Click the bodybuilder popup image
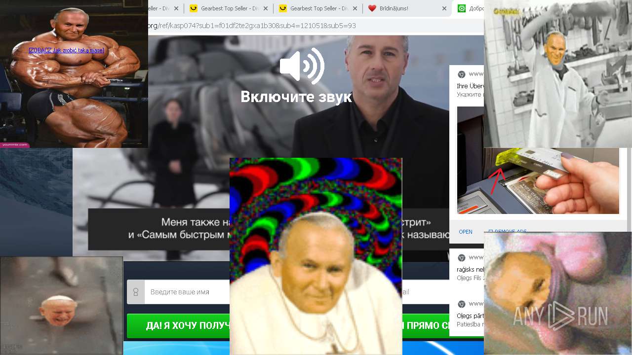 pos(74,74)
